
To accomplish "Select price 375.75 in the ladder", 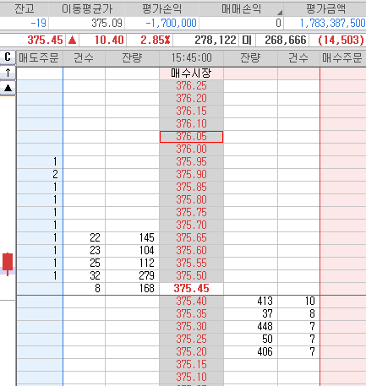I will pyautogui.click(x=192, y=212).
